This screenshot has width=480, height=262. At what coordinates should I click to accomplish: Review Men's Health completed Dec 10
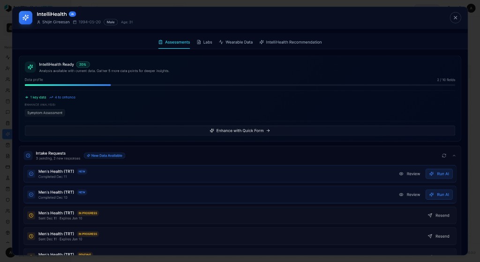410,195
